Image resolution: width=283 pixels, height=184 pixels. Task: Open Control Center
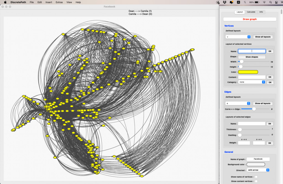point(276,2)
